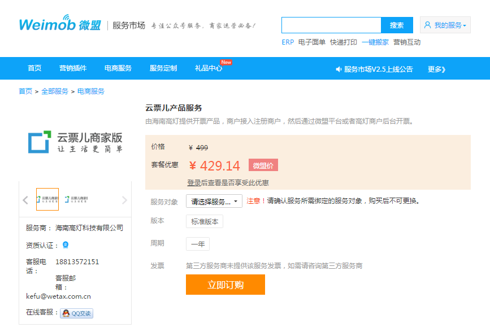Click the discounted price ¥ 429.14
Screen dimensions: 490x332
tap(215, 165)
